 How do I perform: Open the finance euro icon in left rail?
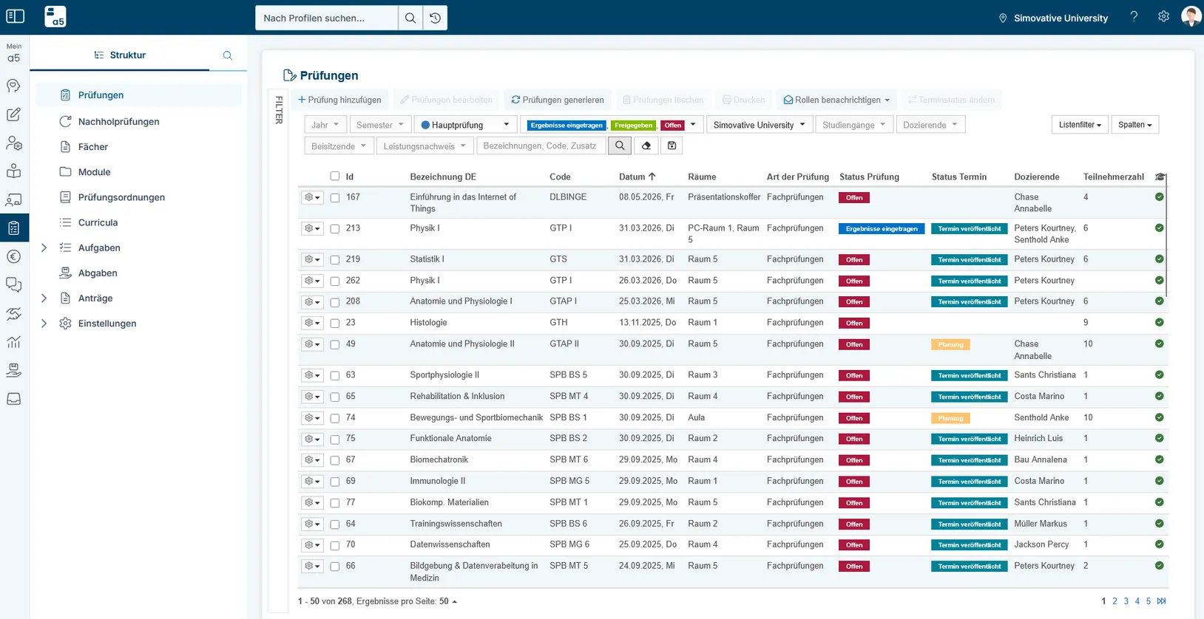point(13,256)
